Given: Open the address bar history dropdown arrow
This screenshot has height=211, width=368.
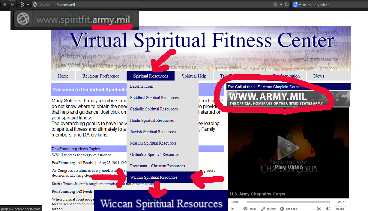Looking at the screenshot, I should click(x=281, y=4).
